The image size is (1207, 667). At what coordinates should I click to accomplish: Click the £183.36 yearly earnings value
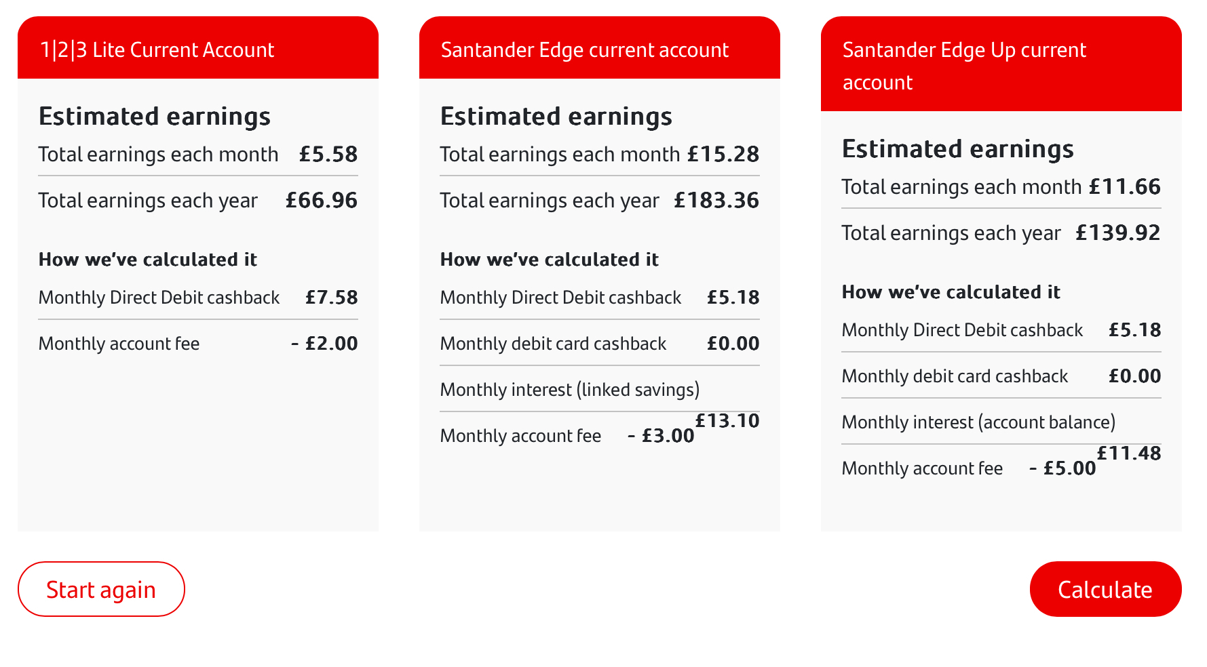click(x=716, y=201)
